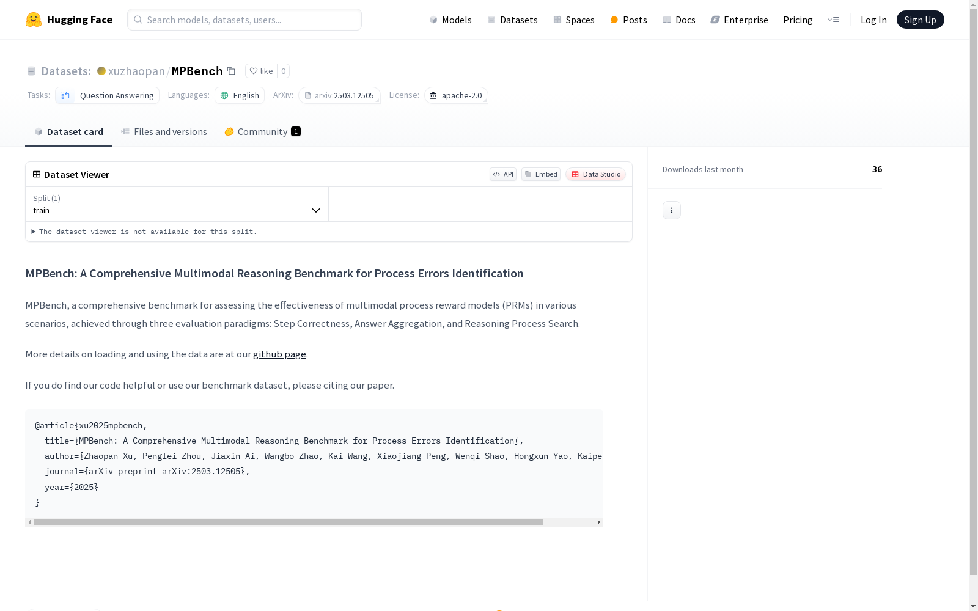Click the citation code horizontal scrollbar thumb
Screen dimensions: 978x611
(x=289, y=522)
